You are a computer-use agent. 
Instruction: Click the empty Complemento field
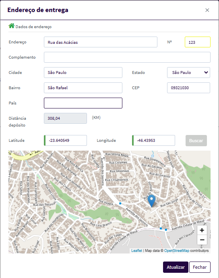[127, 57]
